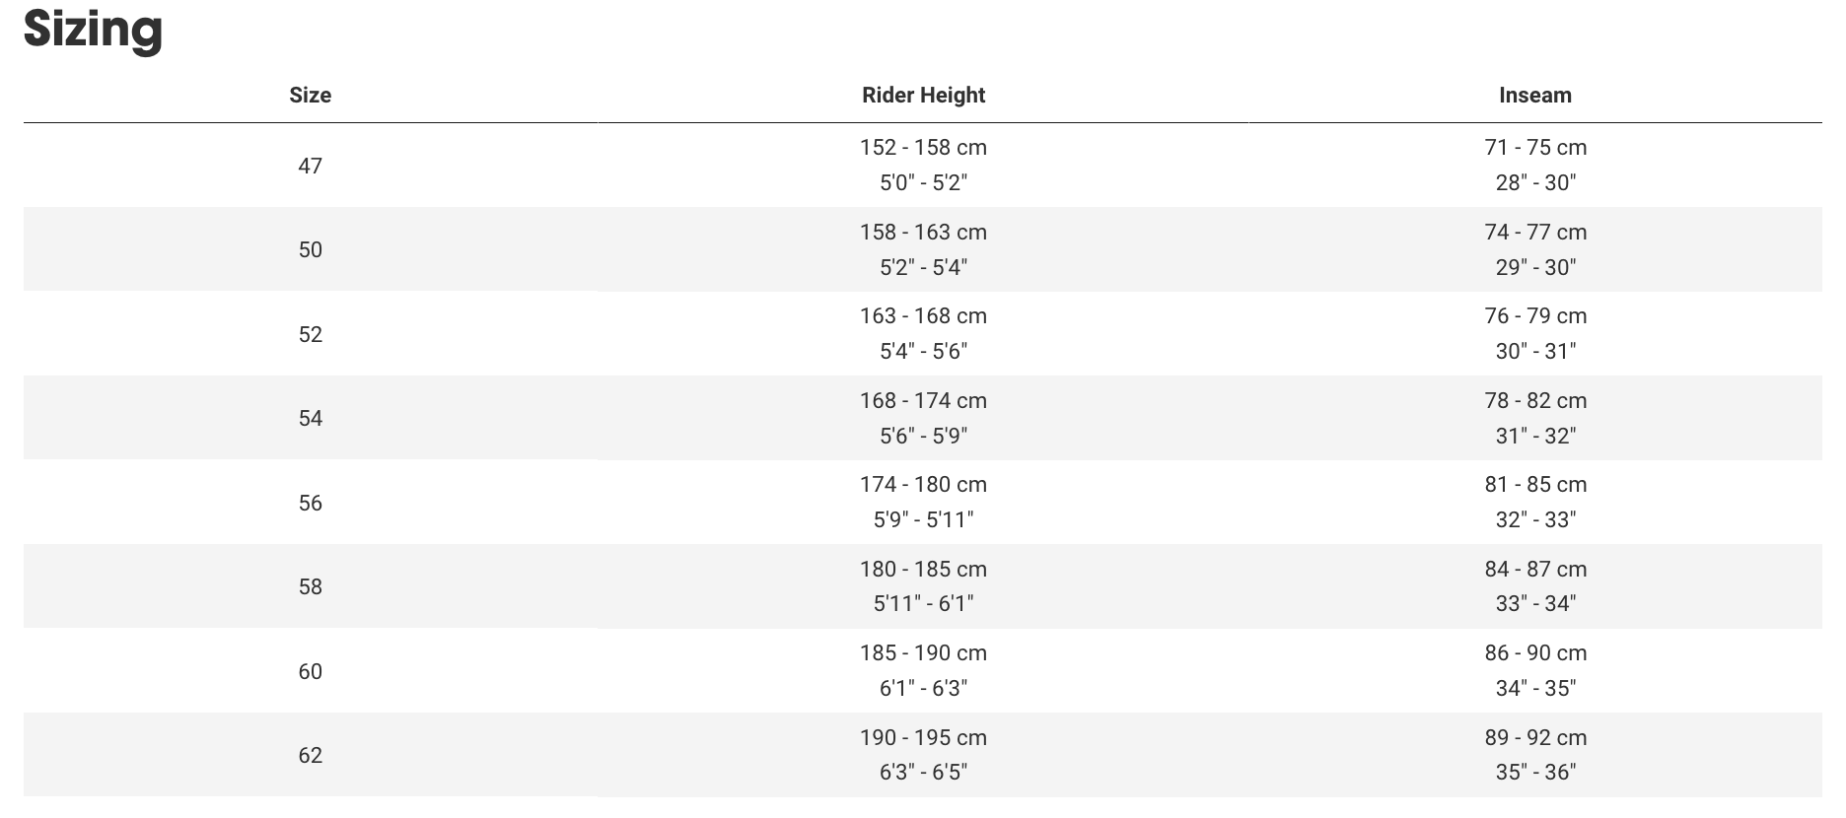Click size 60 row label
The image size is (1846, 818).
[x=310, y=671]
